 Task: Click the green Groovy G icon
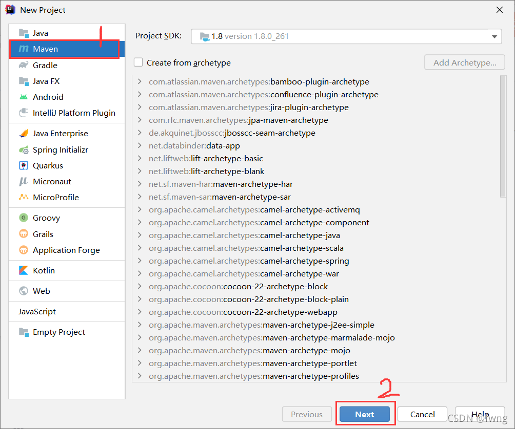pos(24,218)
